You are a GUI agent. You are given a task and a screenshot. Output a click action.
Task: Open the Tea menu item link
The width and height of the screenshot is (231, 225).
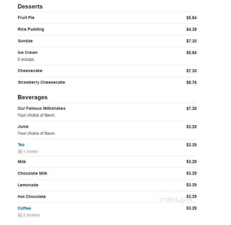(x=21, y=144)
